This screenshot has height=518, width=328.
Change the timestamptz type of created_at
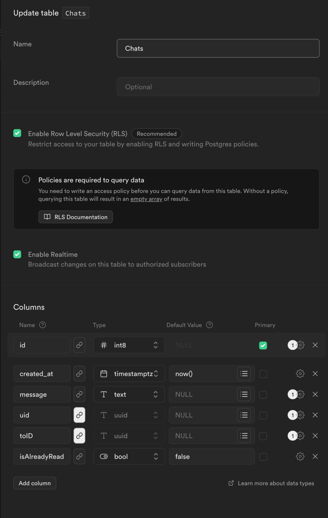[x=129, y=374]
